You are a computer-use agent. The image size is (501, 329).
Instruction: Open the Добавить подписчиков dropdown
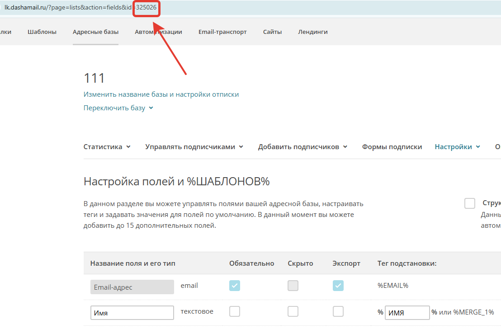click(x=302, y=147)
